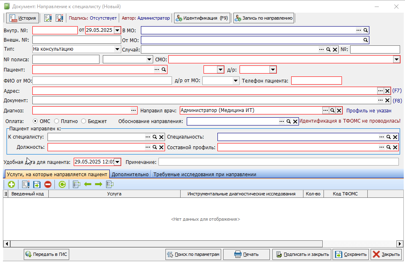405x262 pixels.
Task: Open the д/р date dropdown
Action: tap(273, 69)
